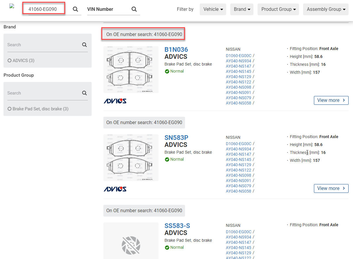Viewport: 353px width, 259px height.
Task: Open the B1N036 product link
Action: pyautogui.click(x=176, y=49)
